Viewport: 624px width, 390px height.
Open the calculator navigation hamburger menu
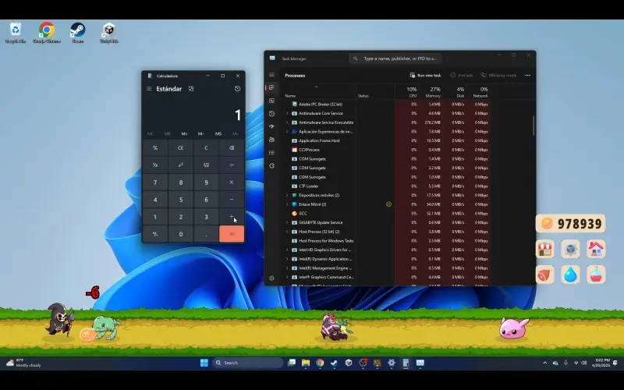point(149,89)
